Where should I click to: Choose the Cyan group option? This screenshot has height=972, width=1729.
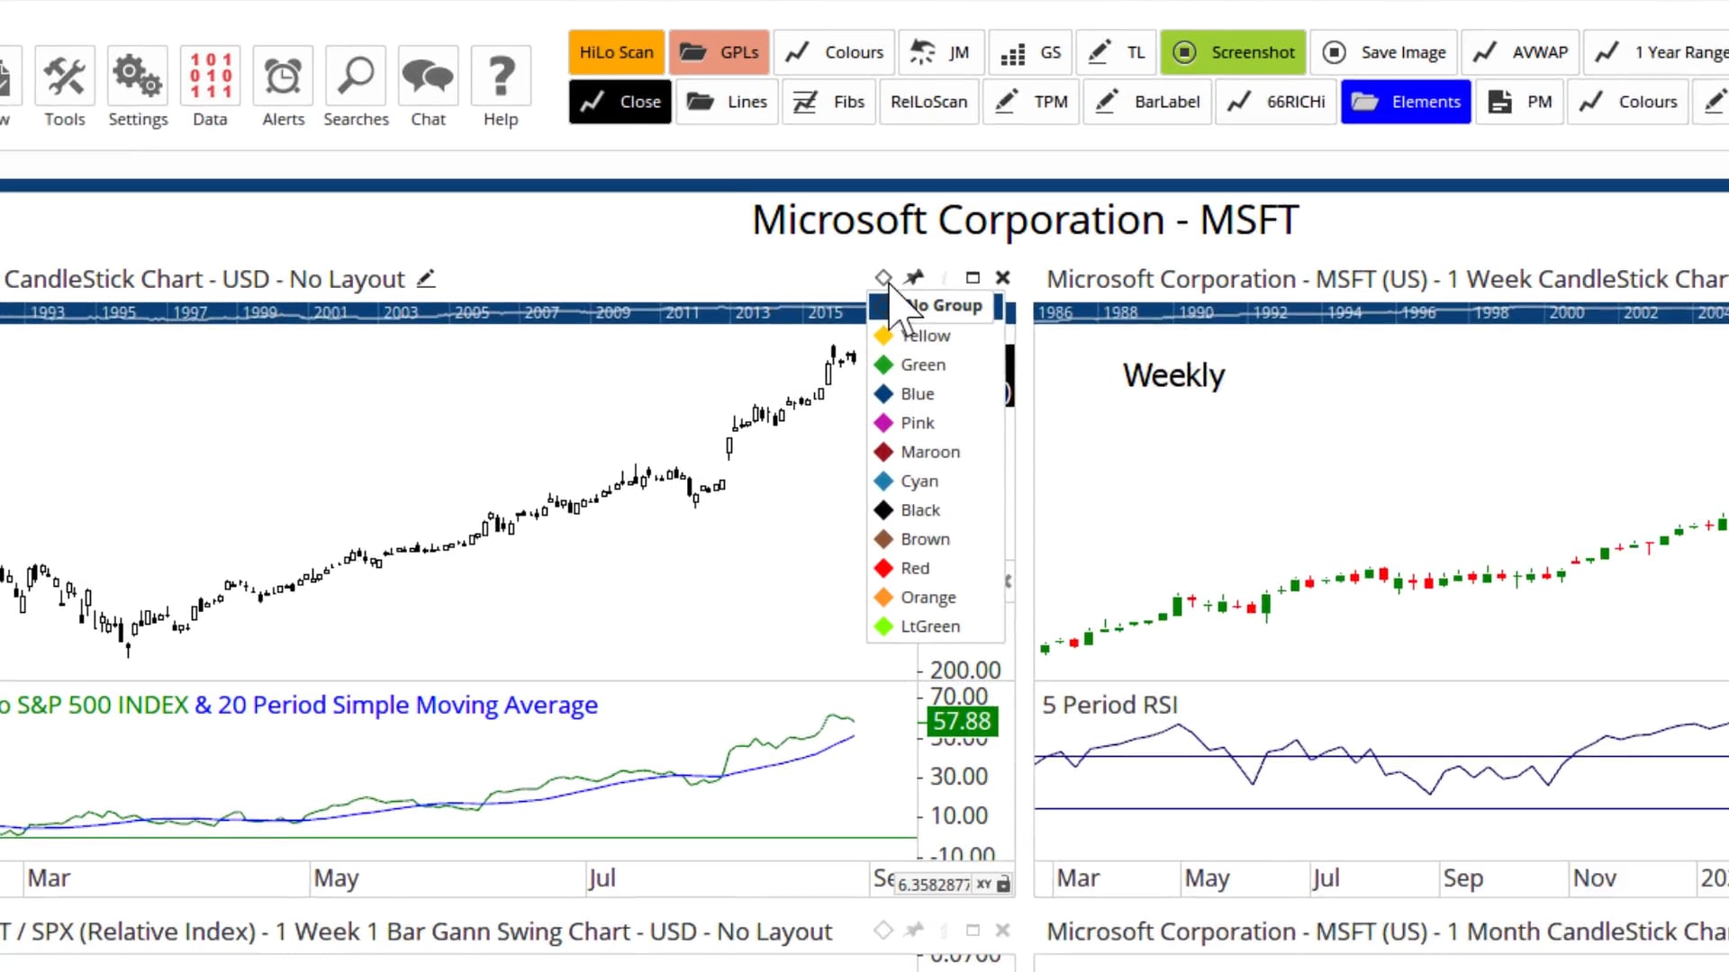point(936,481)
